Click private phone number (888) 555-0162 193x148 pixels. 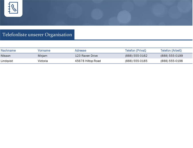coord(136,56)
